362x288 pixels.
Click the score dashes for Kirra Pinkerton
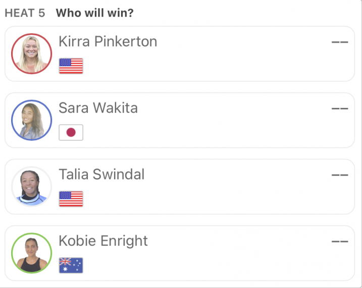[340, 42]
